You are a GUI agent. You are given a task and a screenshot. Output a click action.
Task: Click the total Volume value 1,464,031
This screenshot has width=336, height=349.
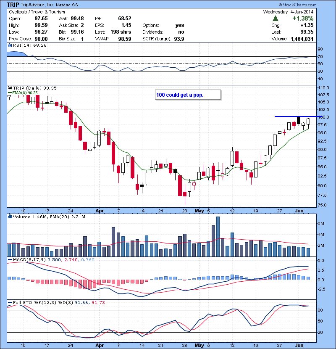tap(302, 39)
